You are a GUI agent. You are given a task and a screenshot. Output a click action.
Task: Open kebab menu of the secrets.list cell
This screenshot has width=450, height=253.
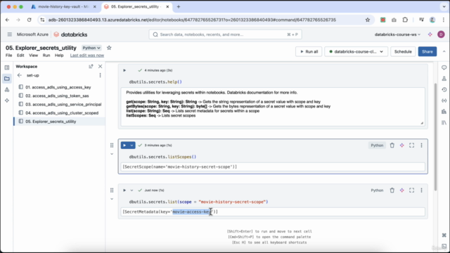click(421, 190)
